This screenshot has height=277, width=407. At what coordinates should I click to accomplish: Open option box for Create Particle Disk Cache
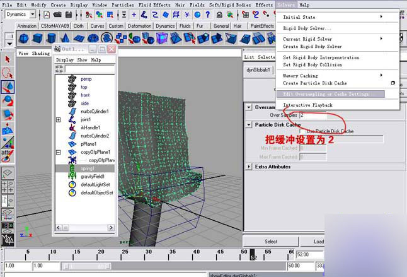point(393,83)
